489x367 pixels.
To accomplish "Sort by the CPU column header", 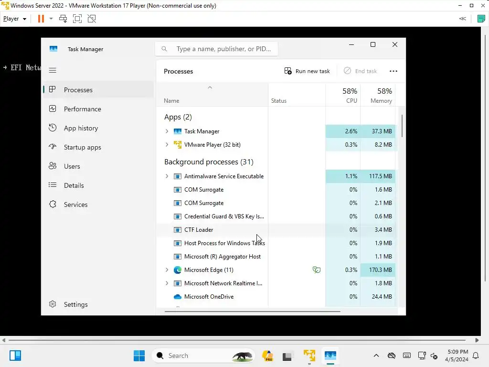I will [x=343, y=95].
